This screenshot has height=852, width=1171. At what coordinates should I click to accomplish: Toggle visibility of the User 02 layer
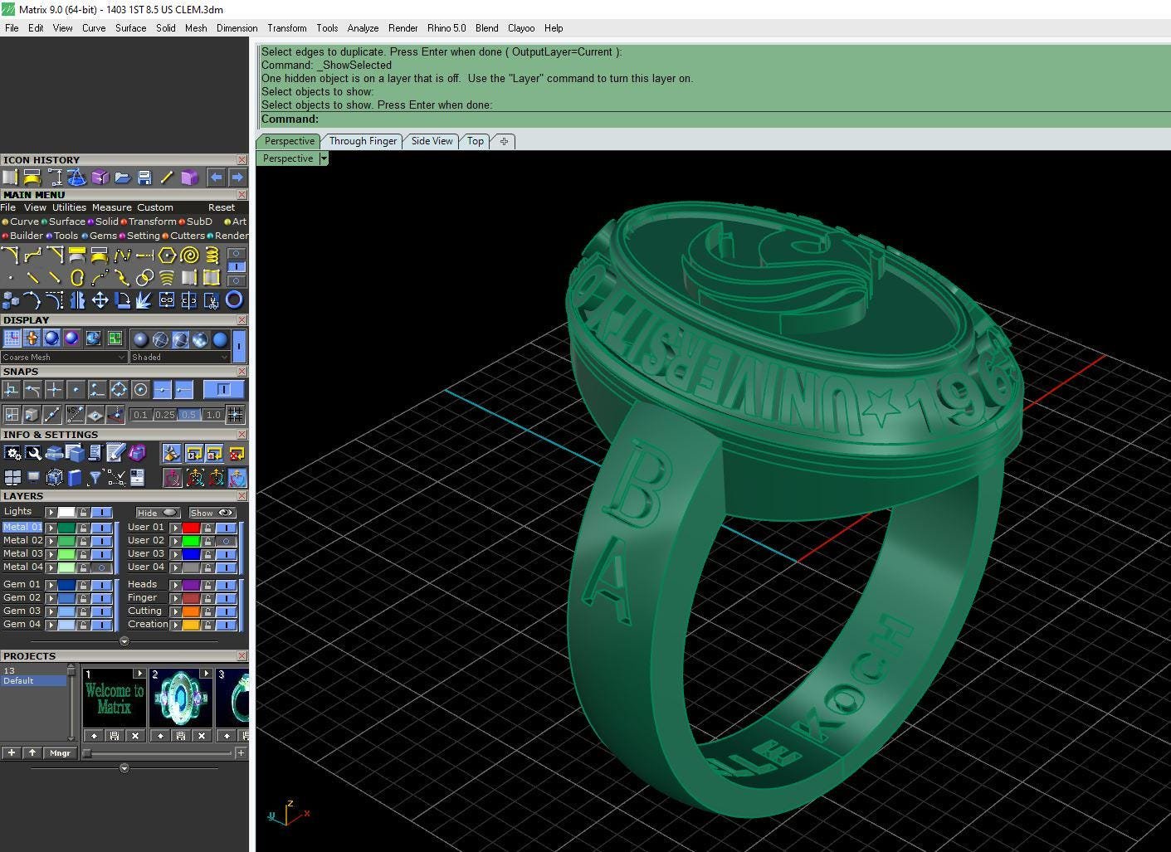tap(226, 541)
